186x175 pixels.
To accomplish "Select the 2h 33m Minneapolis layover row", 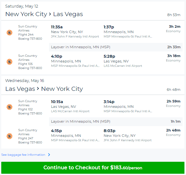I will point(116,47).
